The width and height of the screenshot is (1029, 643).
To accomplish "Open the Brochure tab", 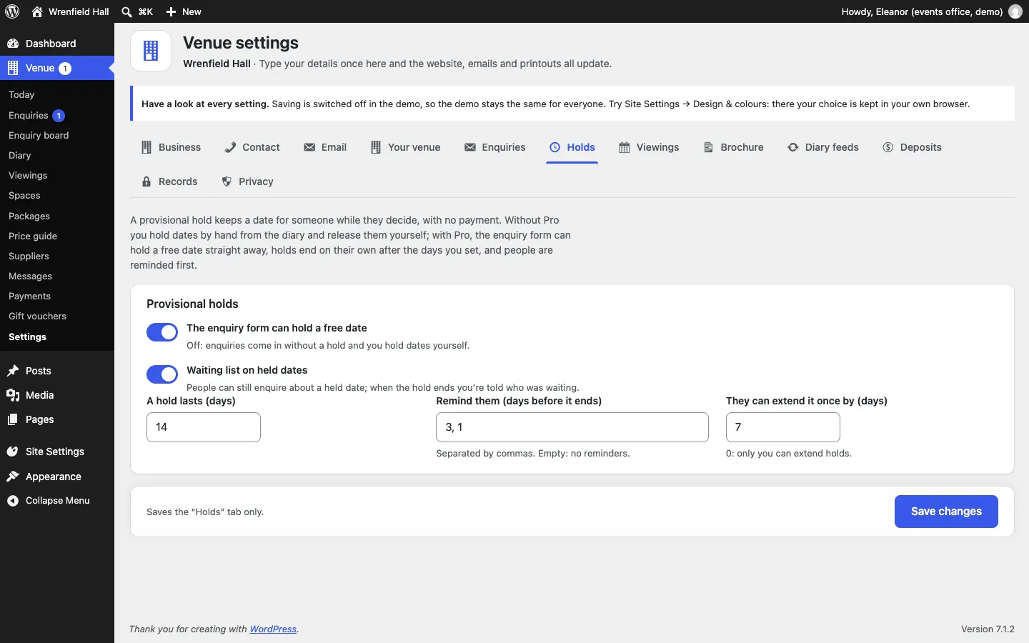I will coord(734,147).
